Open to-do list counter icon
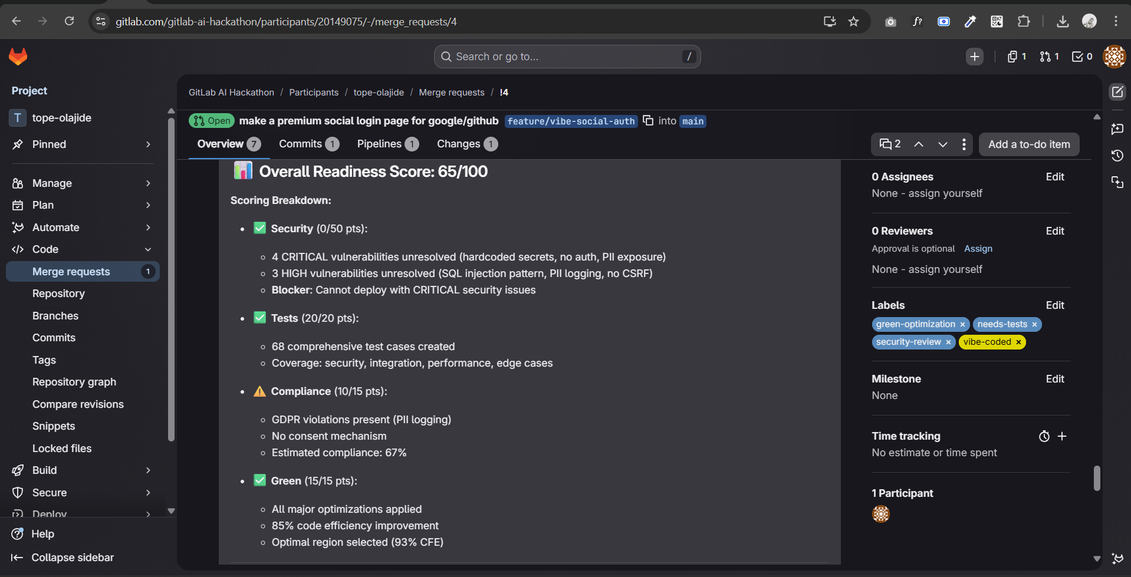Image resolution: width=1131 pixels, height=577 pixels. click(1082, 57)
